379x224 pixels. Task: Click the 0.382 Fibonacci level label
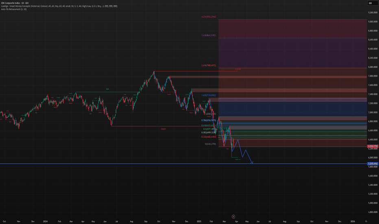coord(209,132)
